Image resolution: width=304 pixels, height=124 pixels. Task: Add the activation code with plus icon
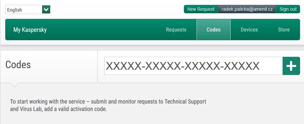point(291,66)
